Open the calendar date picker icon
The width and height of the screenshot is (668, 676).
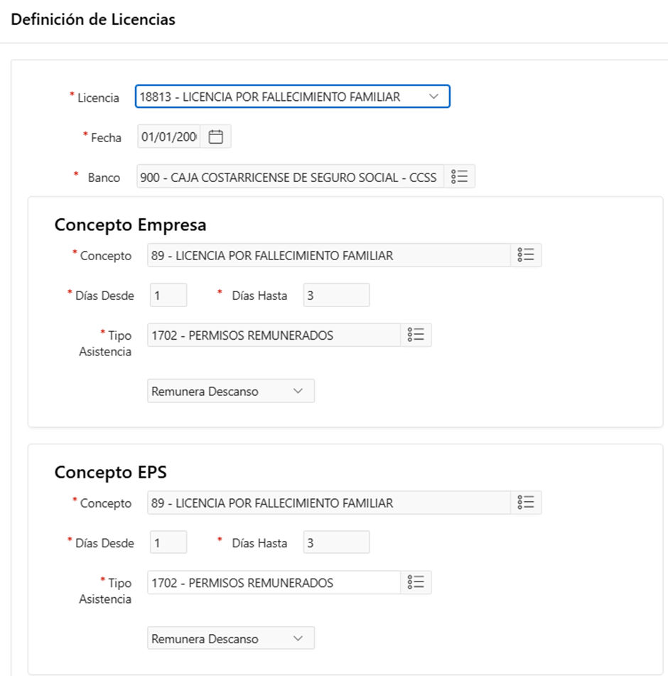(216, 137)
